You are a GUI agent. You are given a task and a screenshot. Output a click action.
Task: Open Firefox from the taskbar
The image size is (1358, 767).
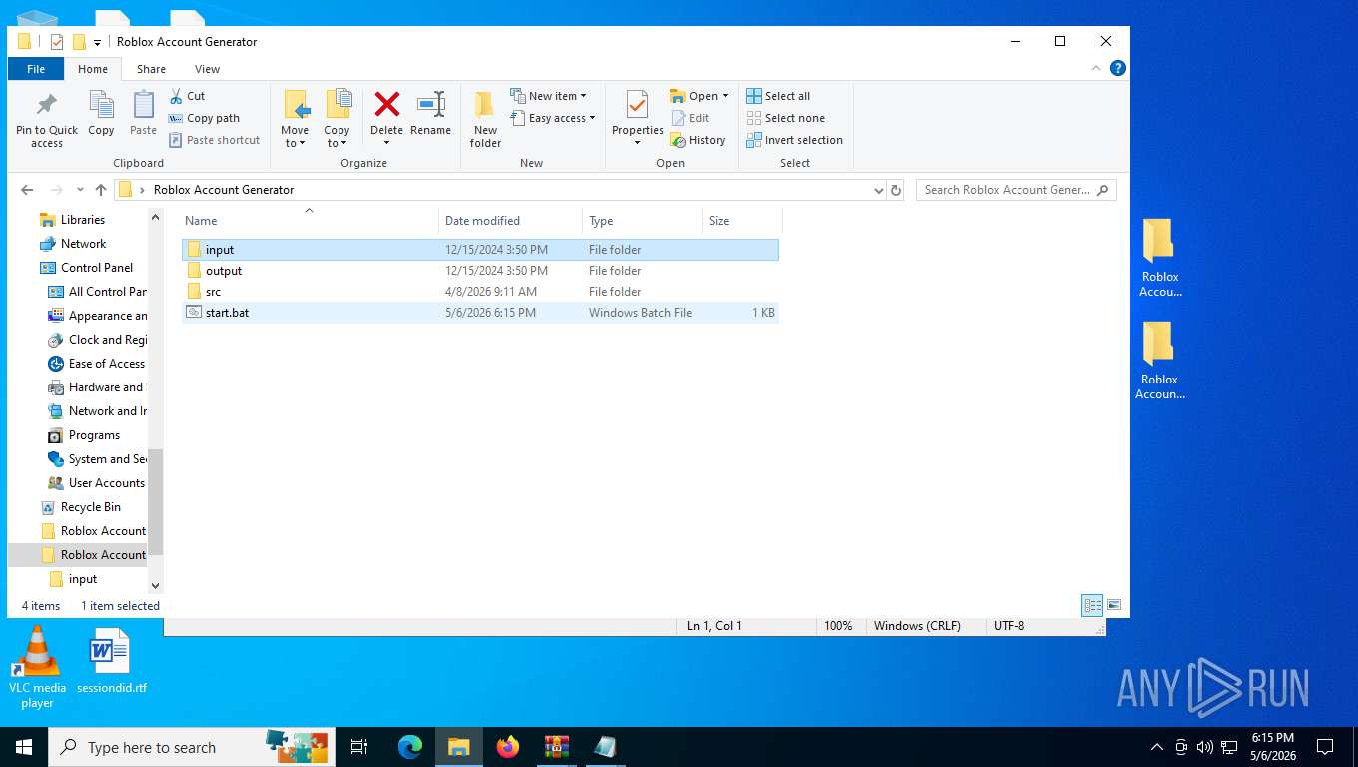[508, 747]
